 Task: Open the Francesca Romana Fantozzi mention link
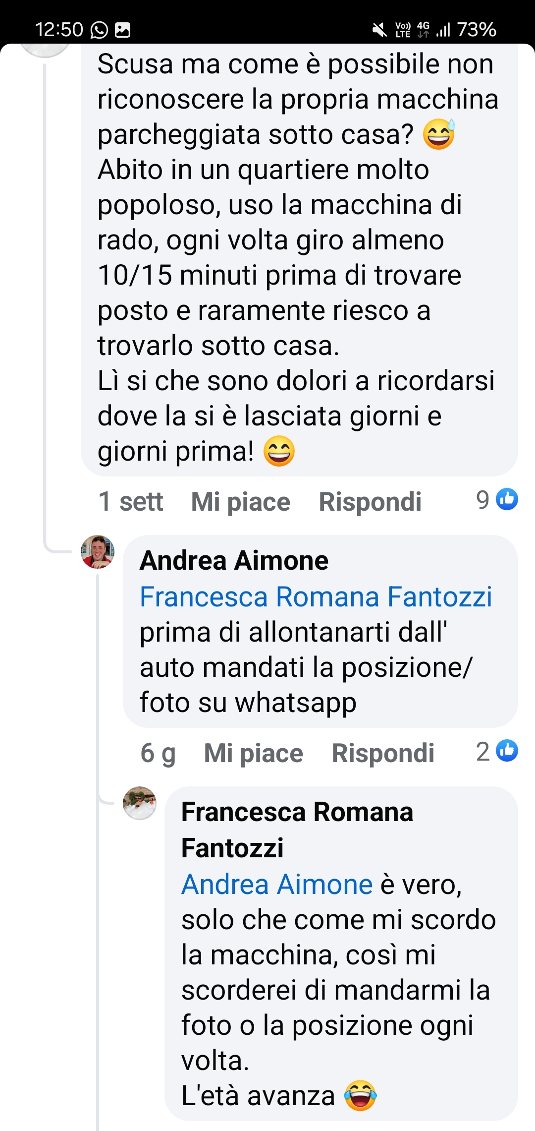tap(316, 596)
